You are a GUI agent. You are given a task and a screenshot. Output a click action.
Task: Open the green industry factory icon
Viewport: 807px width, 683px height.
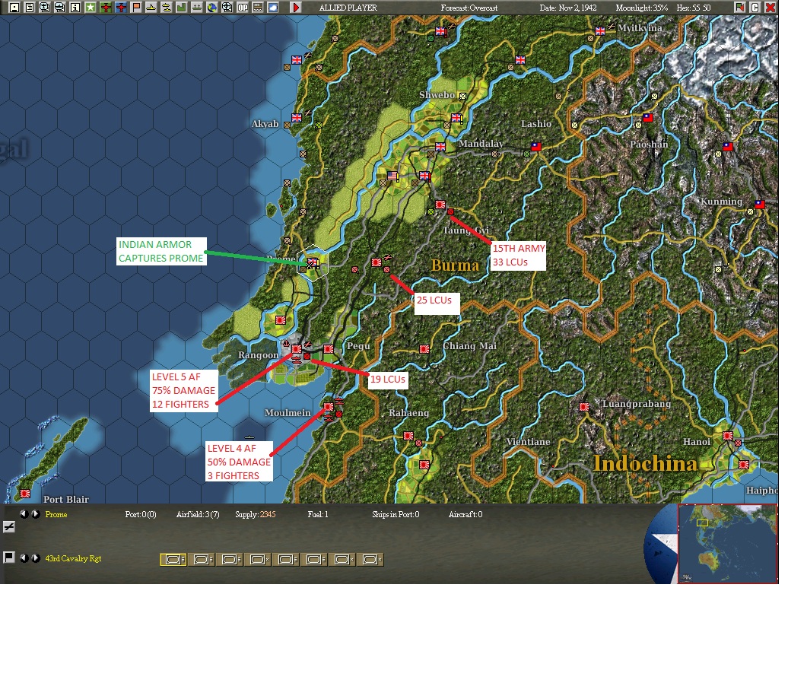pyautogui.click(x=181, y=7)
